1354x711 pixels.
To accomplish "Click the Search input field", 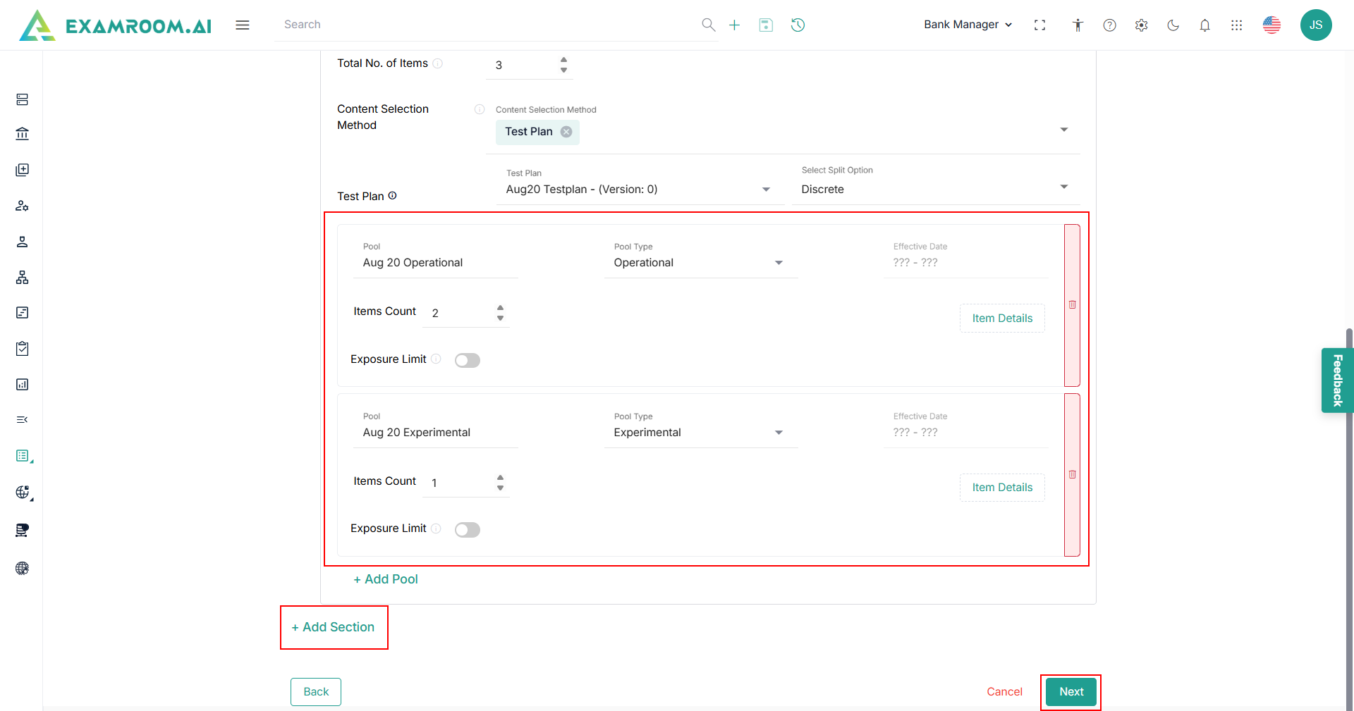I will tap(487, 25).
